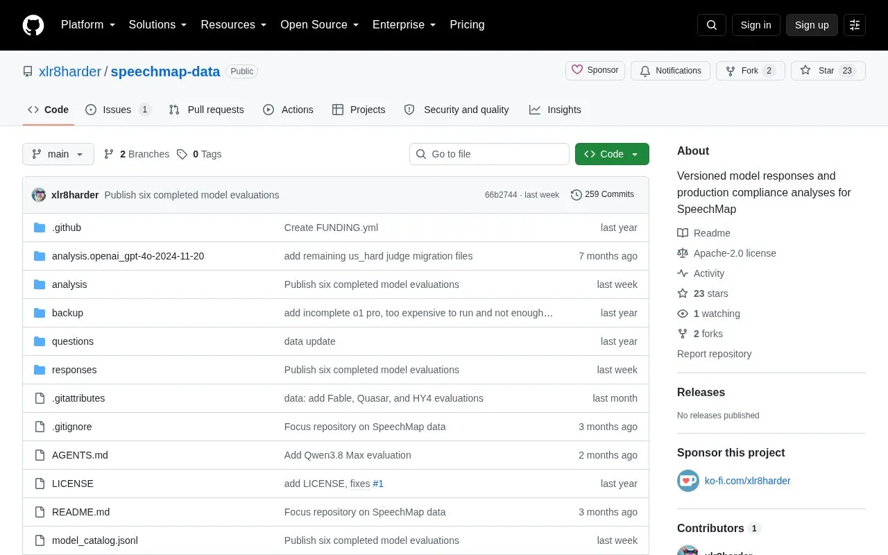Viewport: 888px width, 555px height.
Task: Click the LICENSE file icon
Action: click(x=40, y=484)
